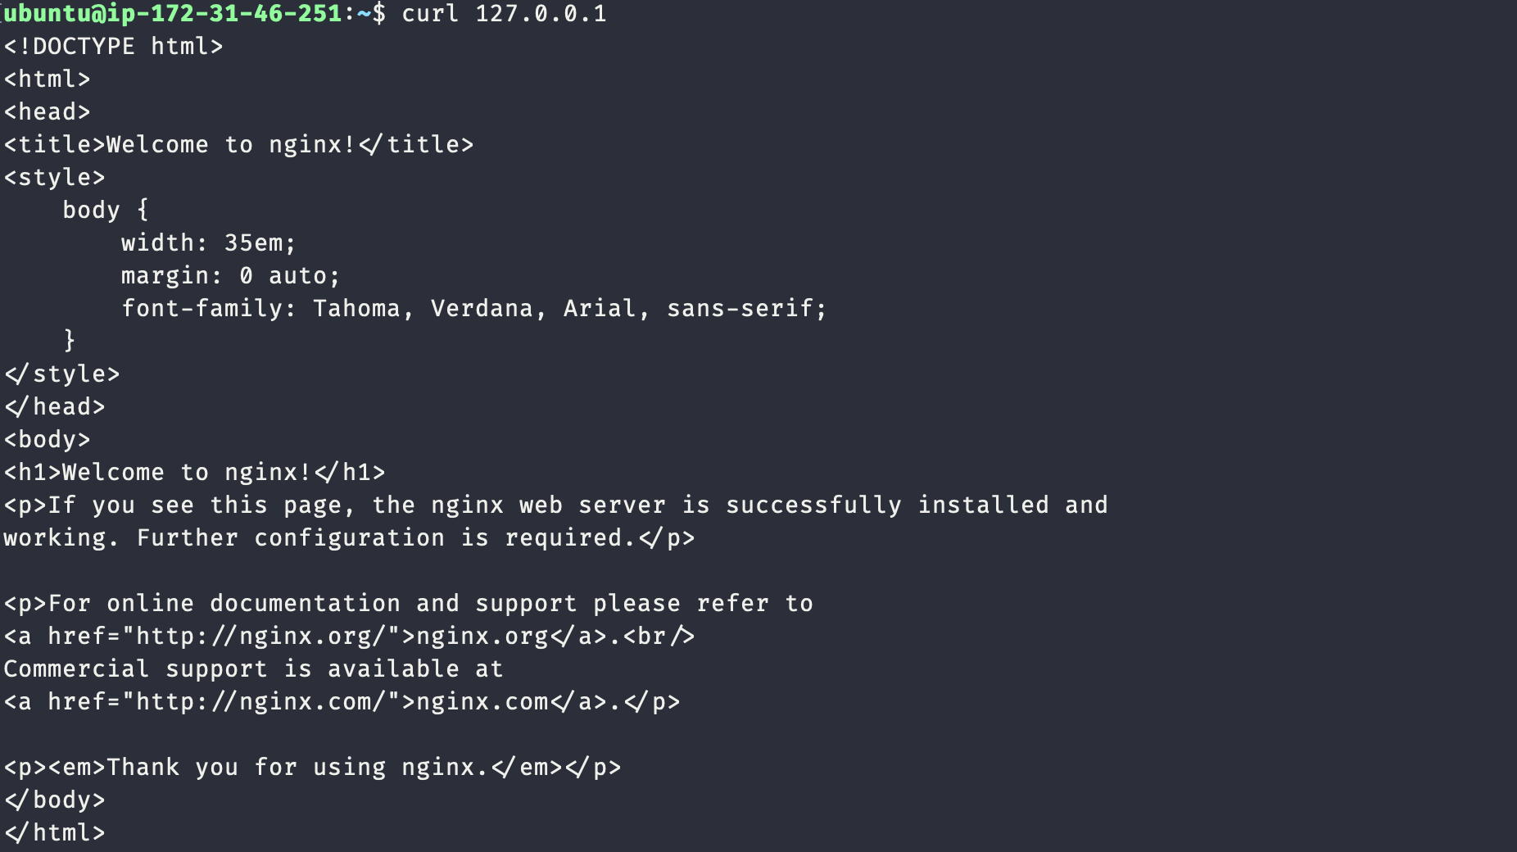Click the <!DOCTYPE html> line
This screenshot has width=1517, height=852.
pyautogui.click(x=114, y=47)
